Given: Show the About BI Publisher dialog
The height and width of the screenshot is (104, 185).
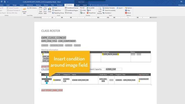Looking at the screenshot, I should click(128, 13).
